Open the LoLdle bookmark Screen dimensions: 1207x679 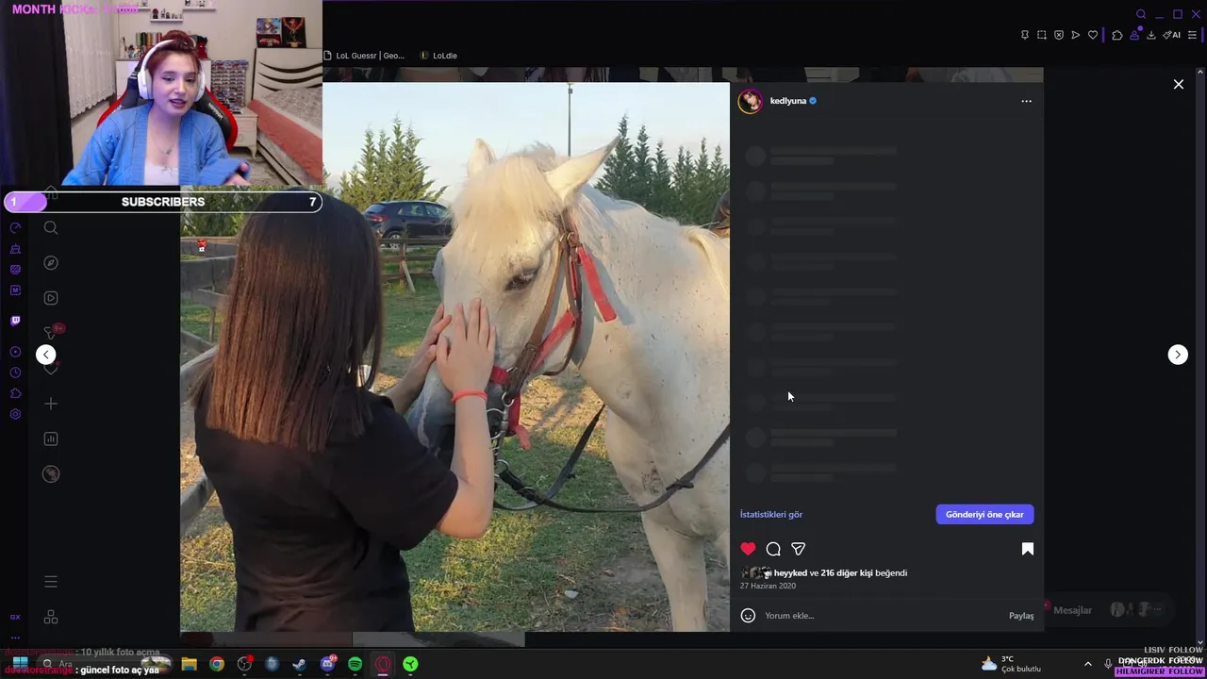click(438, 56)
